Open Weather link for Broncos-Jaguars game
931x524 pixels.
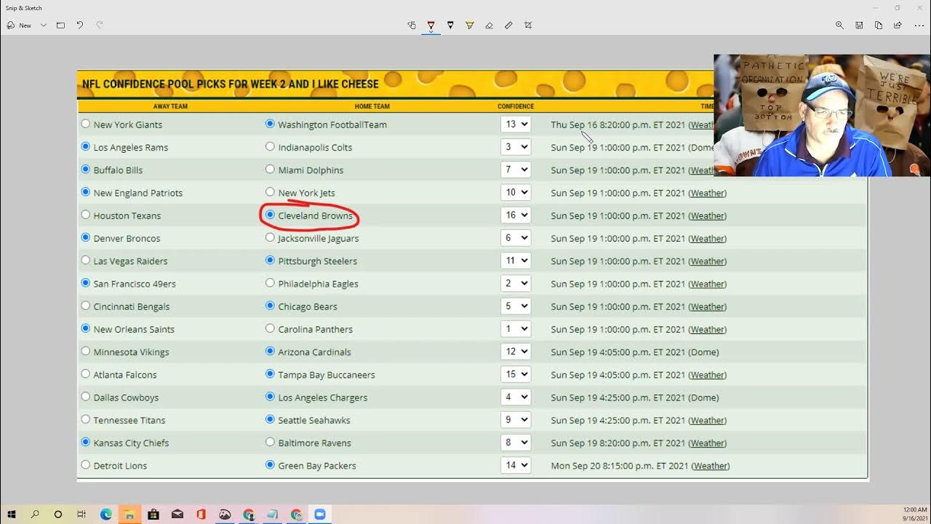[x=708, y=238]
